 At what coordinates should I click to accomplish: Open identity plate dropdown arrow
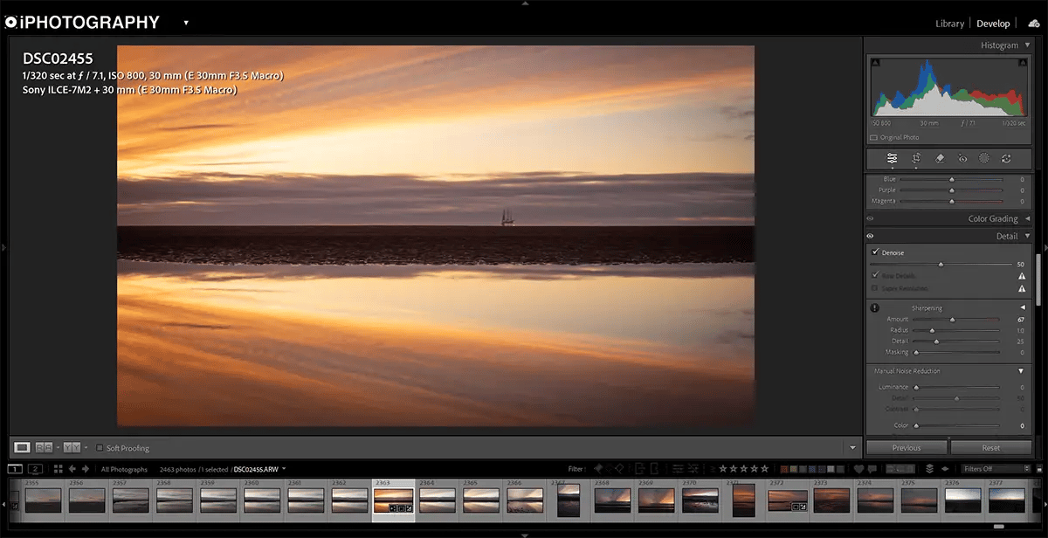tap(186, 23)
